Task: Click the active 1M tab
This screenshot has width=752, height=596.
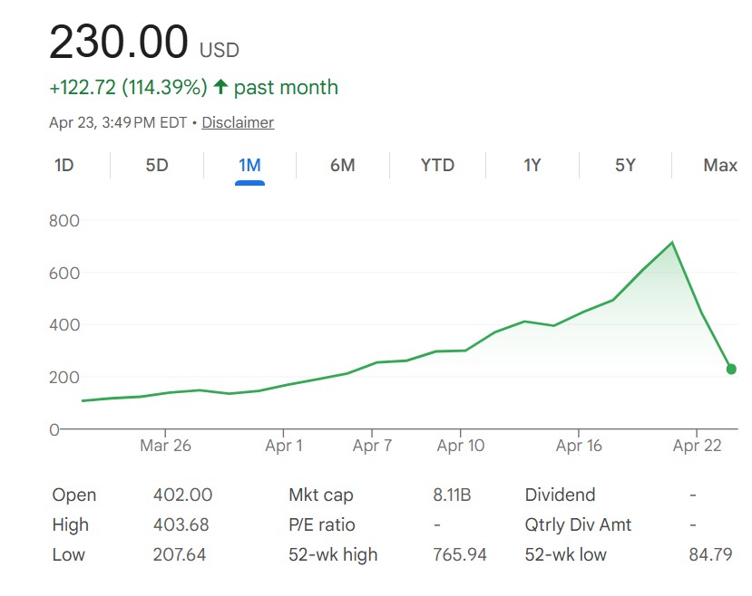Action: [249, 166]
